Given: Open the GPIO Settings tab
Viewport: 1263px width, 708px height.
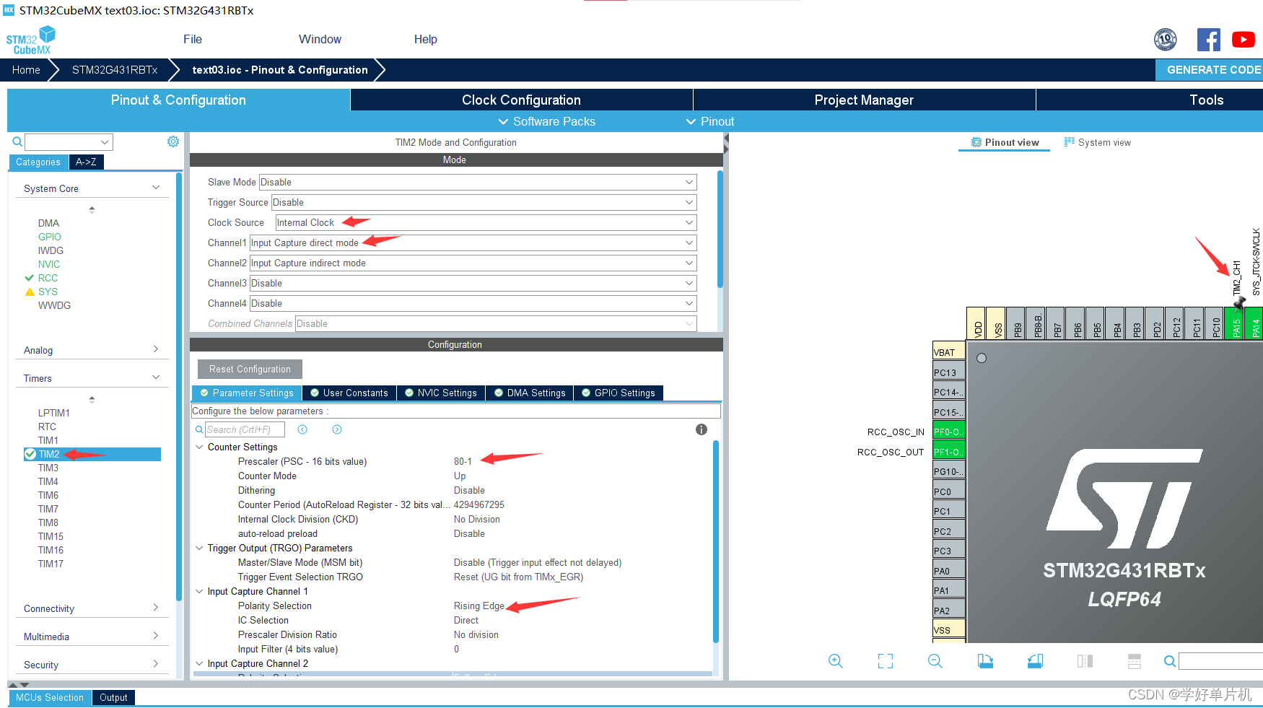Looking at the screenshot, I should (x=619, y=393).
